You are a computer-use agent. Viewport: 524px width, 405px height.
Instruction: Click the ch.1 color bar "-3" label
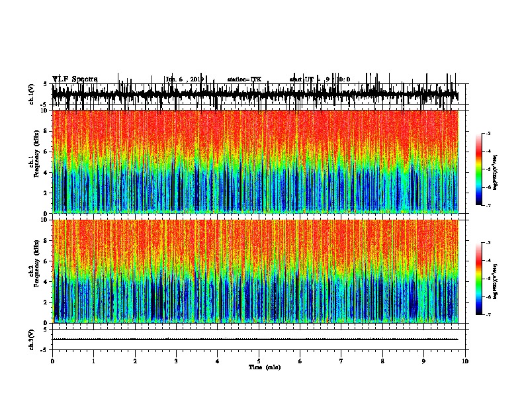click(x=488, y=133)
